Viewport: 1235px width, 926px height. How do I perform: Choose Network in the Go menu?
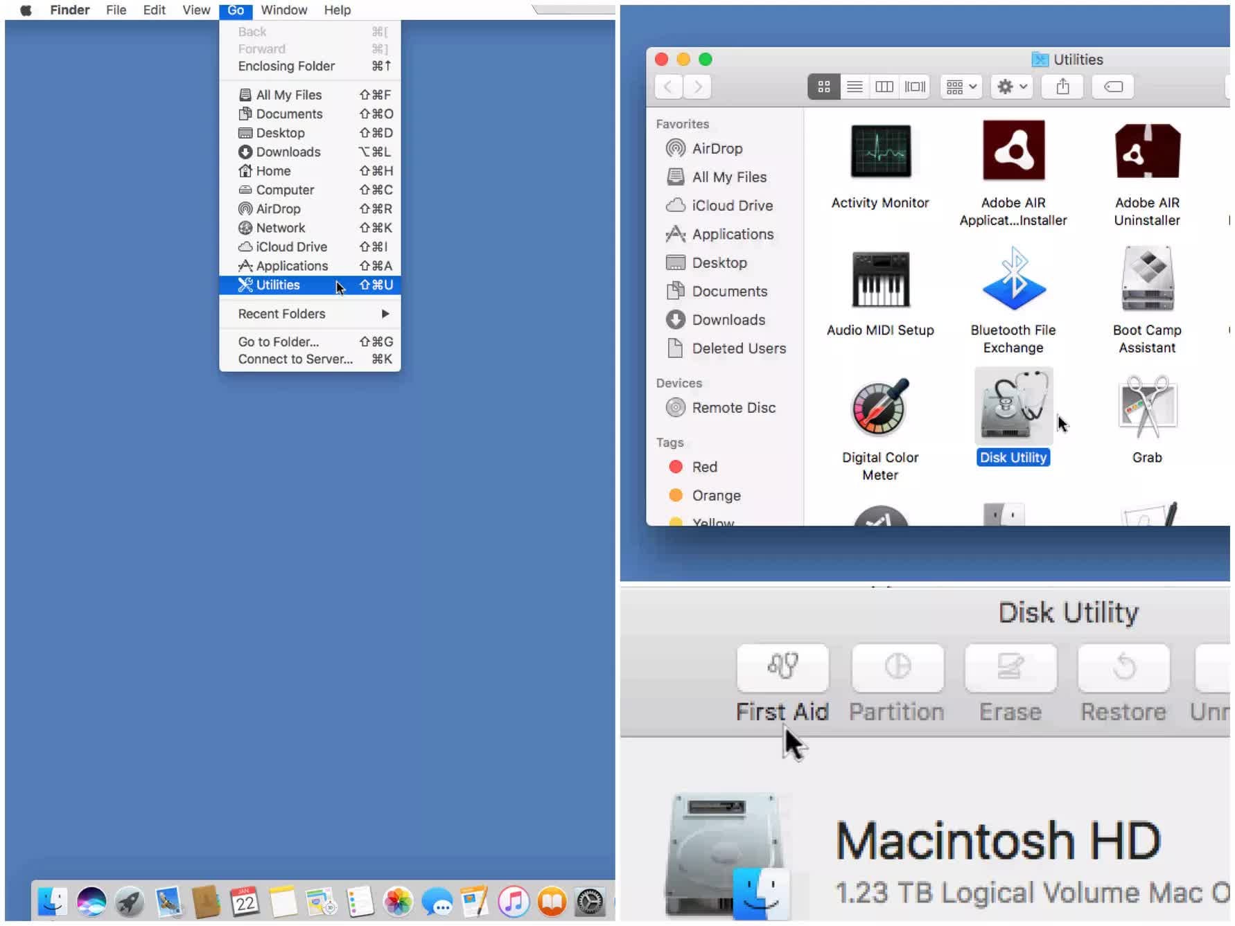click(310, 228)
